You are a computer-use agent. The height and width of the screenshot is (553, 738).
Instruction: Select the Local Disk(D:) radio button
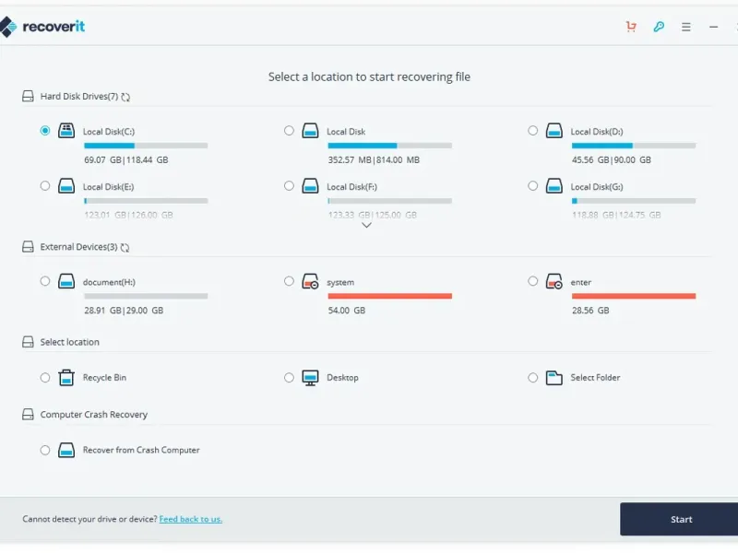point(533,131)
